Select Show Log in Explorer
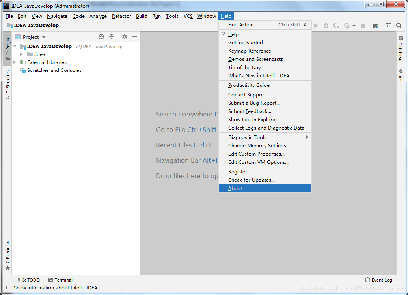Viewport: 408px width, 295px height. point(265,120)
